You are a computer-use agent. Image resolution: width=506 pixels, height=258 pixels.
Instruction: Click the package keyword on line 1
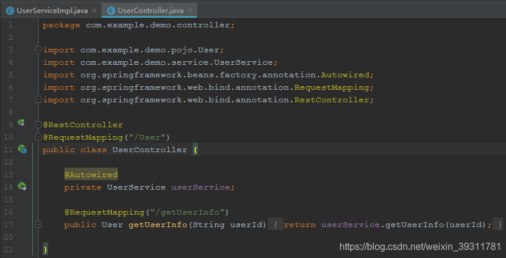click(x=61, y=25)
